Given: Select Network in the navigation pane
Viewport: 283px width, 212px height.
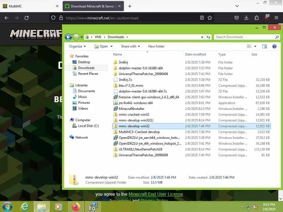Looking at the screenshot, I should pyautogui.click(x=82, y=137).
